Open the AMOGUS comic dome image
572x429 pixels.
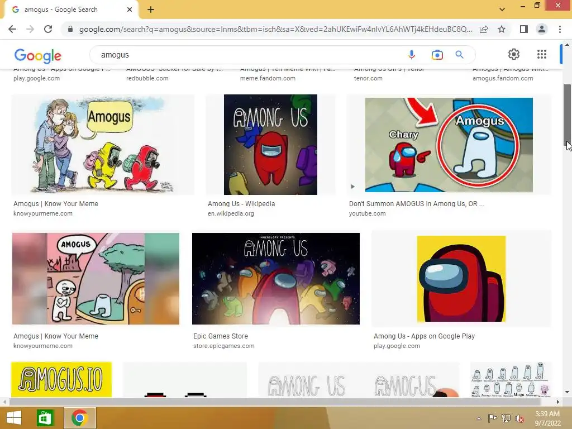[96, 279]
